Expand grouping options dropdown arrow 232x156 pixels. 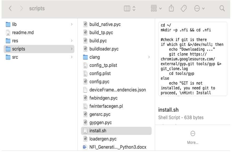(160, 9)
